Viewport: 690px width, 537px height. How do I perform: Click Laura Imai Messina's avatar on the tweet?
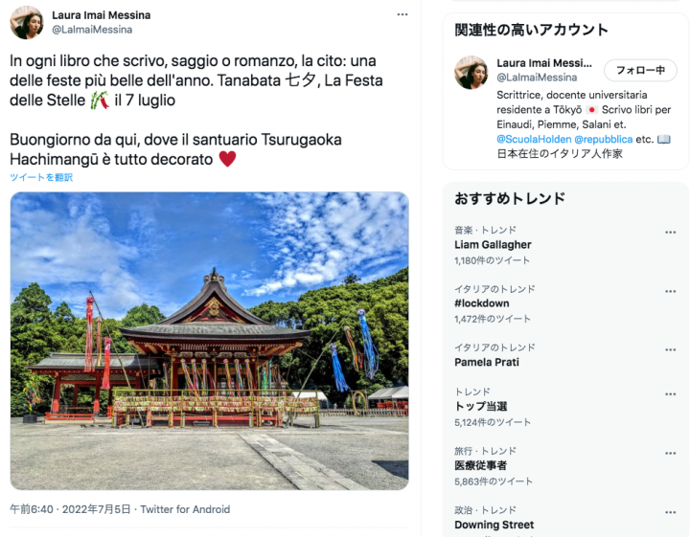27,22
